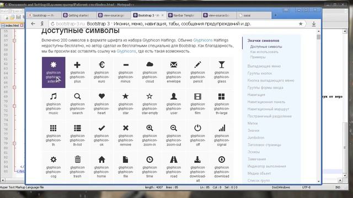The height and width of the screenshot is (198, 353).
Task: Select the glyphicon-asterisk icon tile
Action: click(x=54, y=72)
